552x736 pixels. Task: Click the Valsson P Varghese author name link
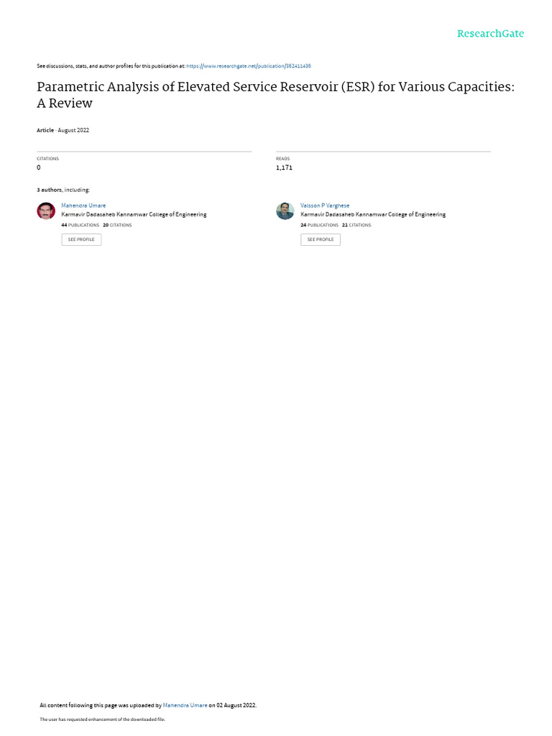point(325,206)
